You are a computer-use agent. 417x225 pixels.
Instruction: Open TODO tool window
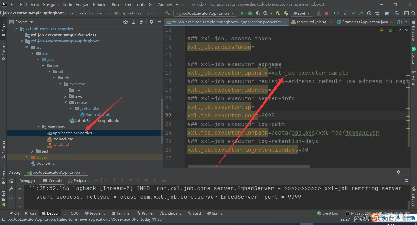71,213
